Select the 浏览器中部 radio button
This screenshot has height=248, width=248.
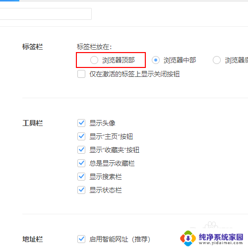156,60
